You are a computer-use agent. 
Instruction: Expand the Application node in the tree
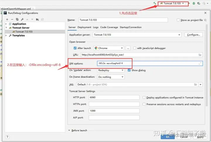click(x=6, y=24)
